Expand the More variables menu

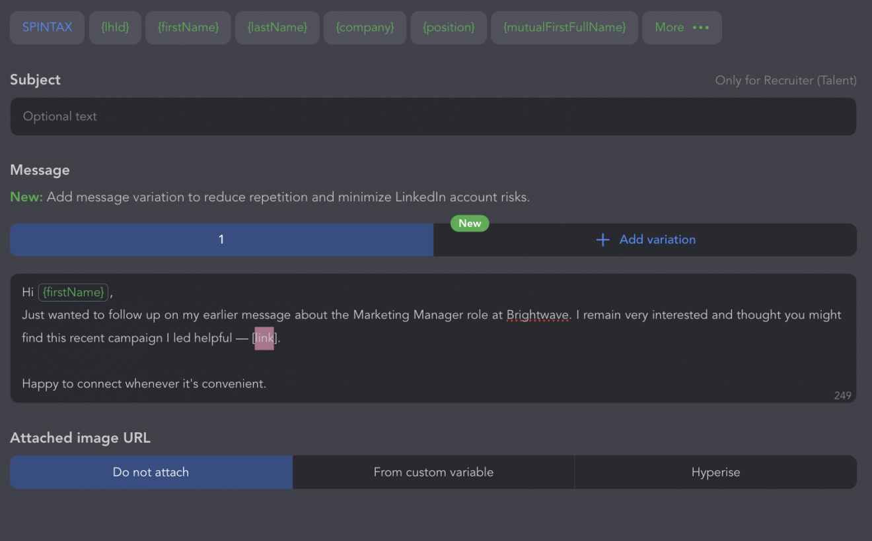(x=682, y=28)
